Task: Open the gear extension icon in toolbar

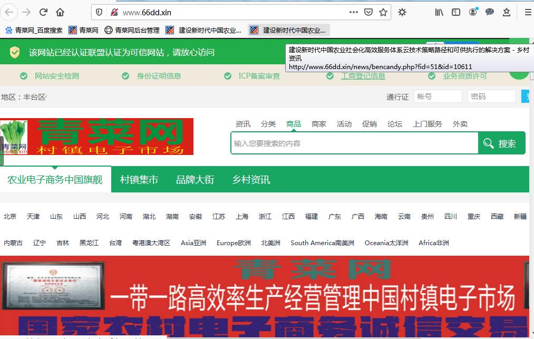Action: (402, 12)
